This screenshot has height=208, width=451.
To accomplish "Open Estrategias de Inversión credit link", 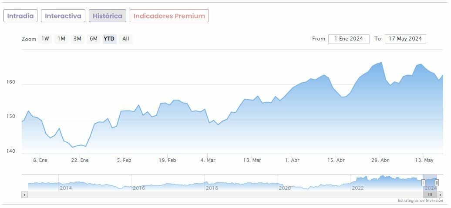I will tap(420, 201).
